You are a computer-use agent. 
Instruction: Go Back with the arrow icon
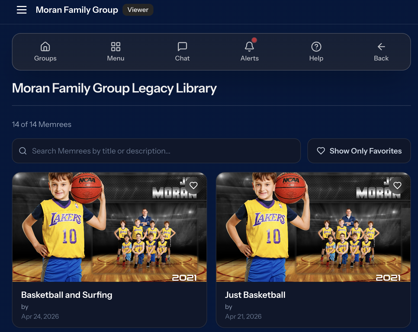coord(381,47)
